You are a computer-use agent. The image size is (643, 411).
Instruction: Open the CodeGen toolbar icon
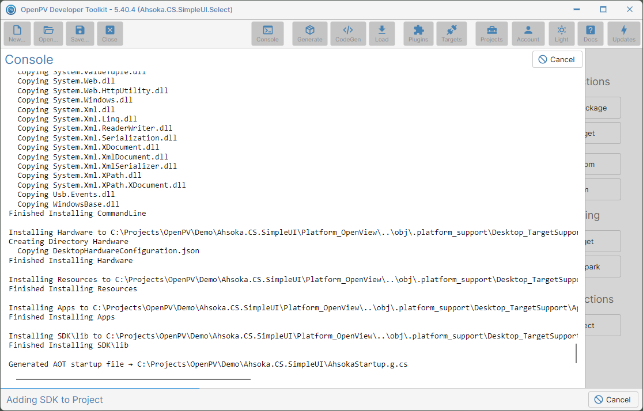[348, 33]
